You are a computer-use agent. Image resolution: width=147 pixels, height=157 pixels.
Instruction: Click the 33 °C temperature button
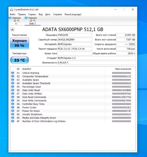coord(19,60)
